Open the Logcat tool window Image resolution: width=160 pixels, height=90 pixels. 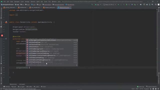[x=21, y=87]
